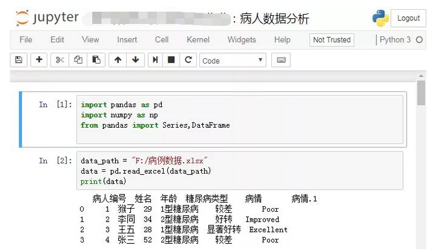Click the age value 29 in output
Image resolution: width=430 pixels, height=251 pixels.
click(148, 209)
